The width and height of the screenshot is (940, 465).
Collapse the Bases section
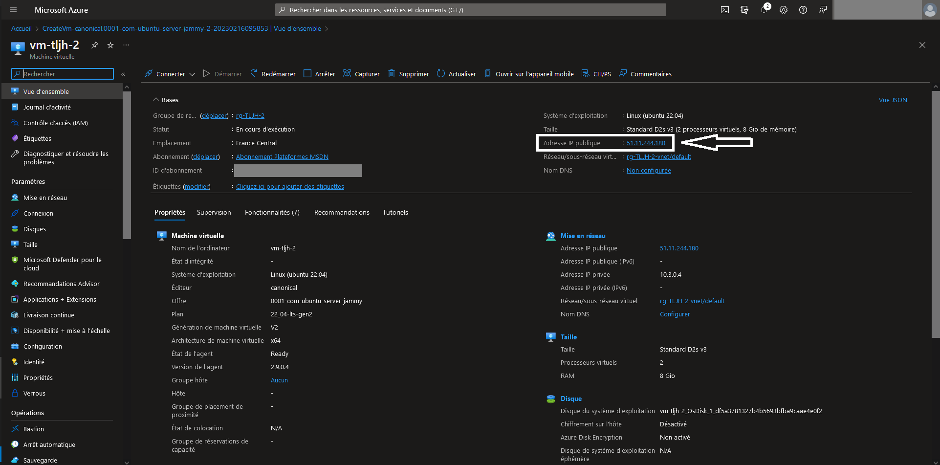tap(156, 100)
